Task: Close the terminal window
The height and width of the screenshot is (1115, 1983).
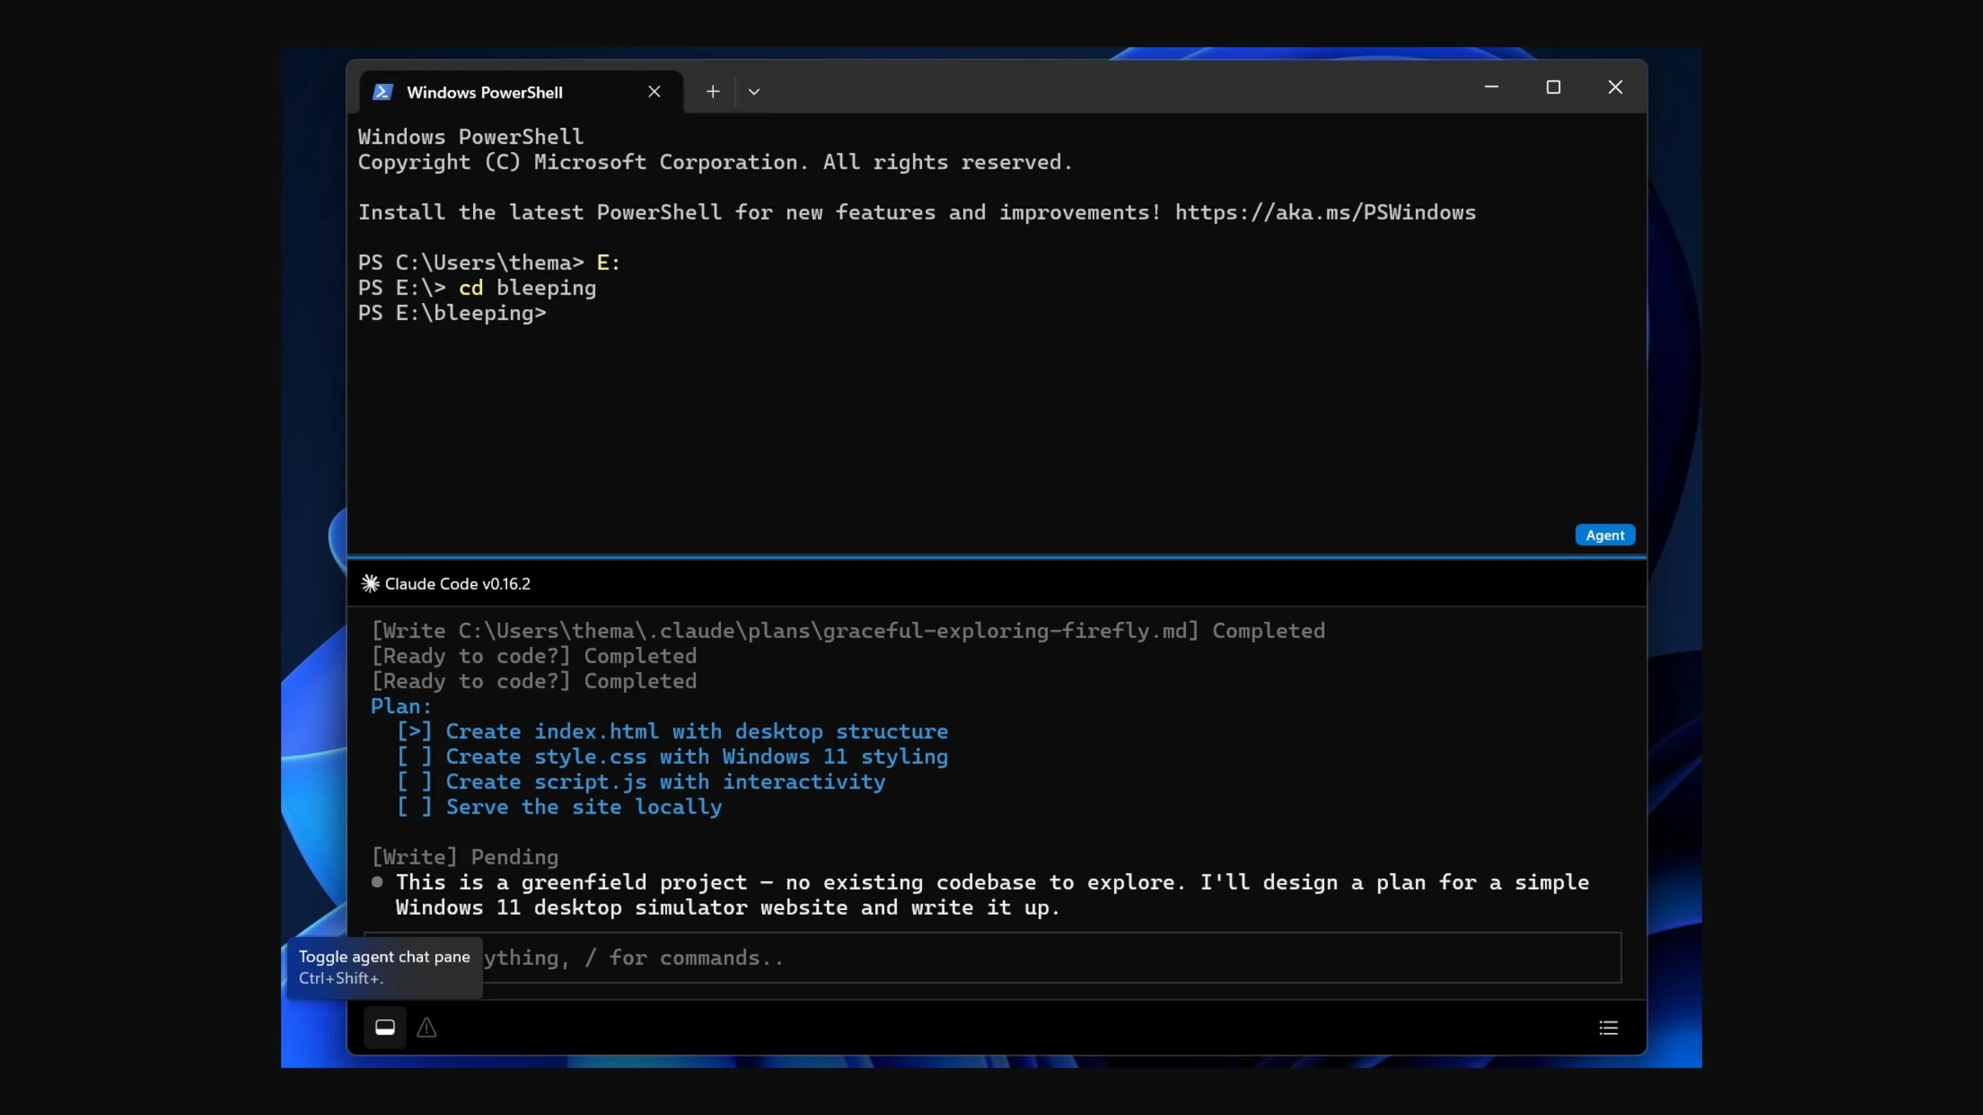Action: (1615, 87)
